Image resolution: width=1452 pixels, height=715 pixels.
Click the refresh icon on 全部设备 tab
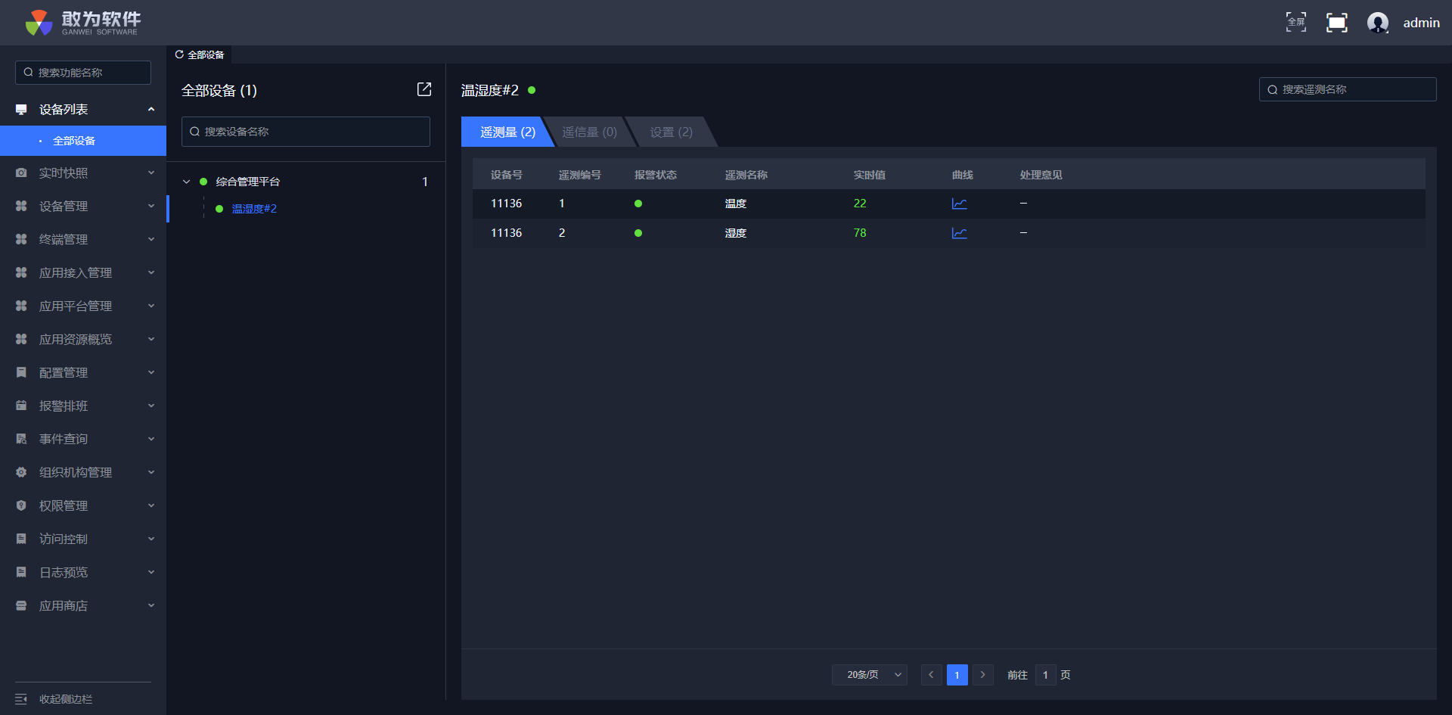tap(179, 54)
